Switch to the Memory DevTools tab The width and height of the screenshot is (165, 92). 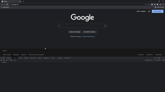pos(40,58)
